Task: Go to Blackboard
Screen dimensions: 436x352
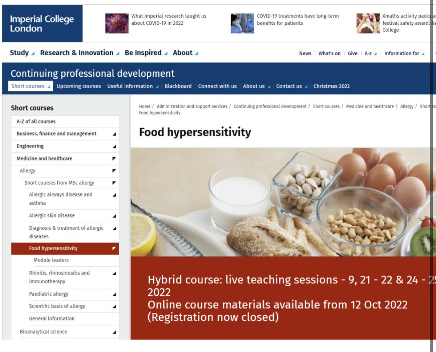Action: point(178,86)
